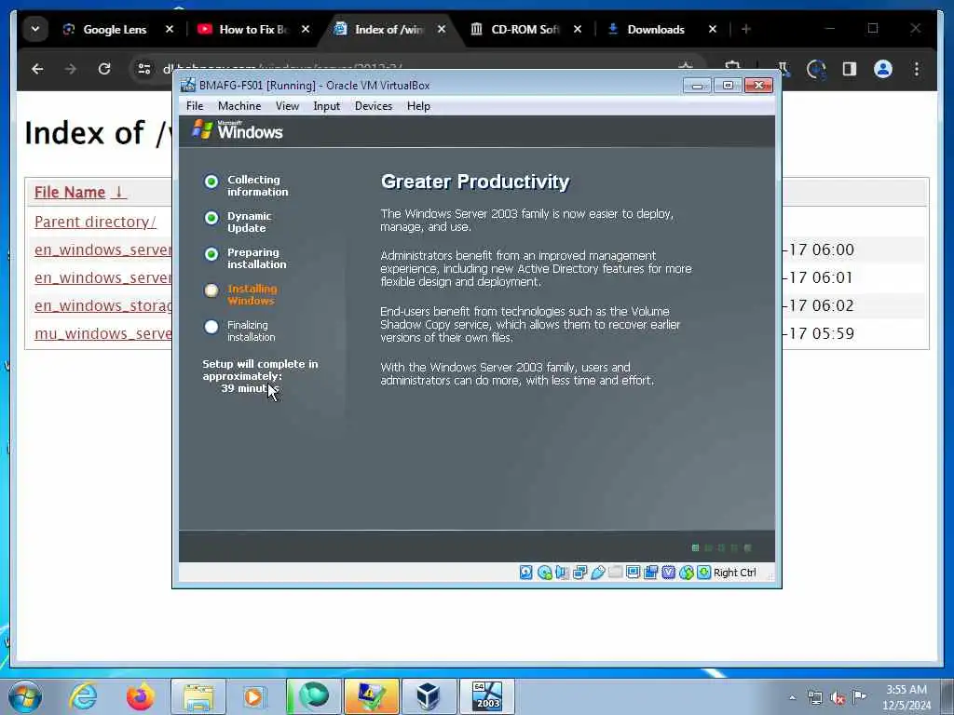Open hard disk status icon in VirtualBox

(x=526, y=573)
